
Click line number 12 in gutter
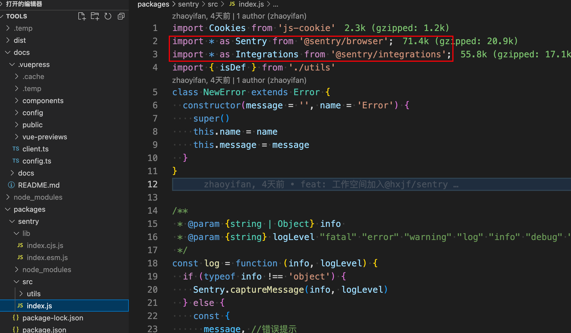point(152,184)
